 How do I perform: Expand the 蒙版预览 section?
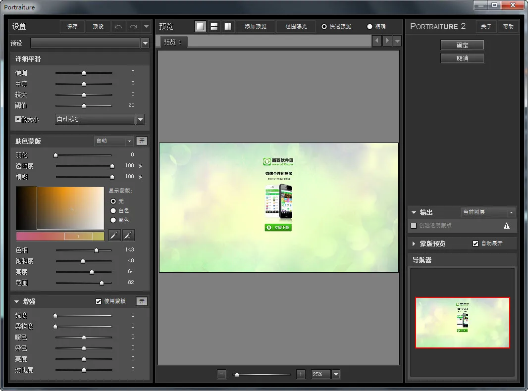click(414, 244)
